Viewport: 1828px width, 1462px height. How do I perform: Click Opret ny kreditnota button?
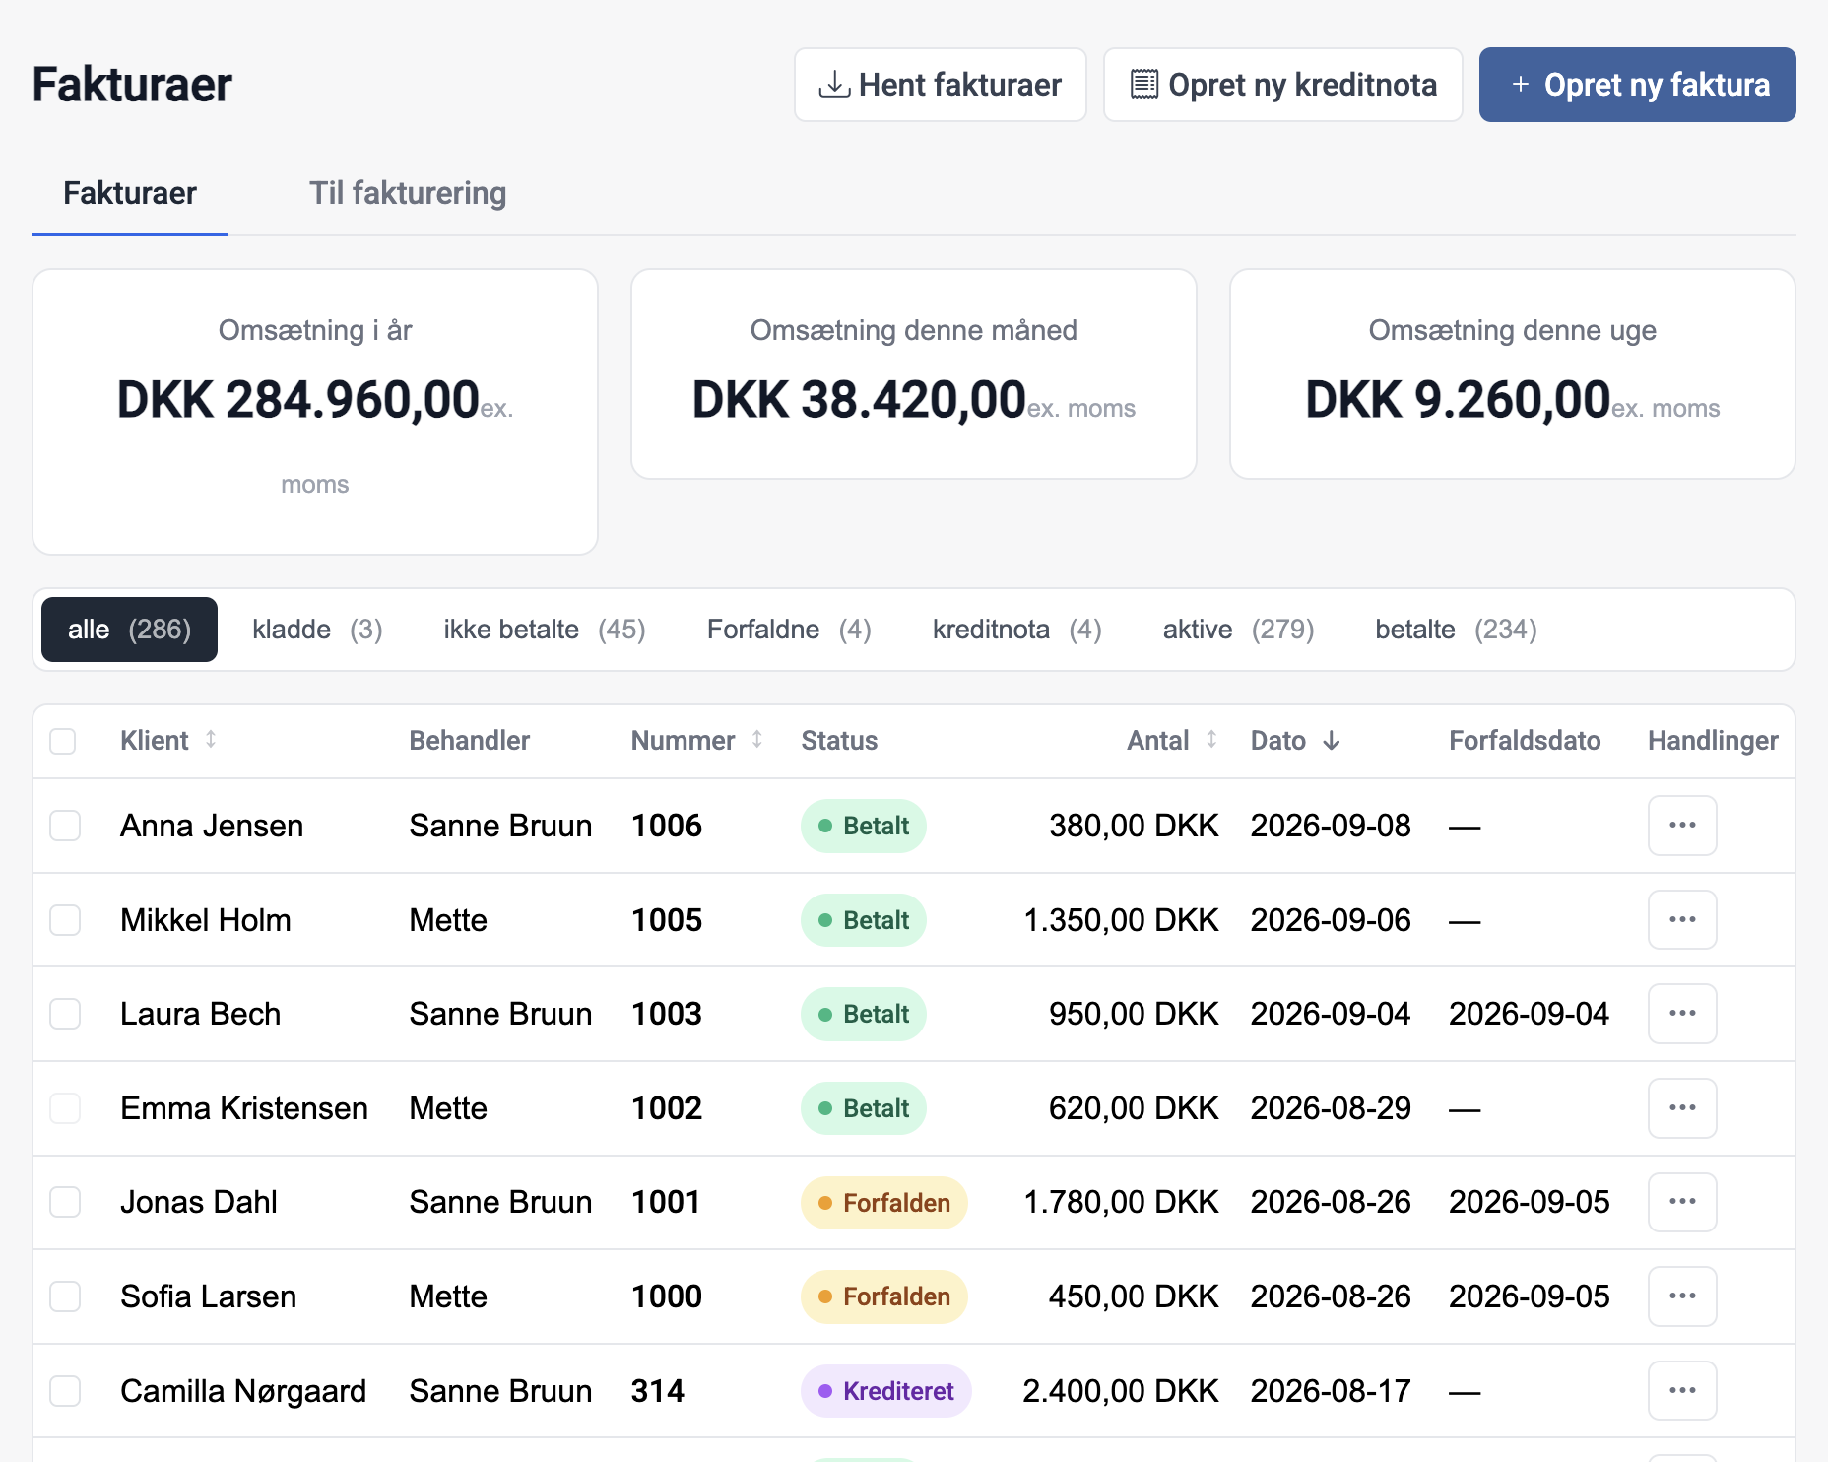point(1282,85)
